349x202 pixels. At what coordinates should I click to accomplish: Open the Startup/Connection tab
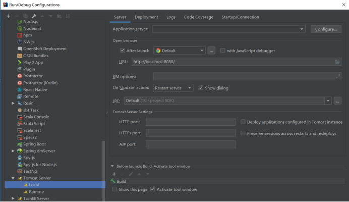[240, 17]
